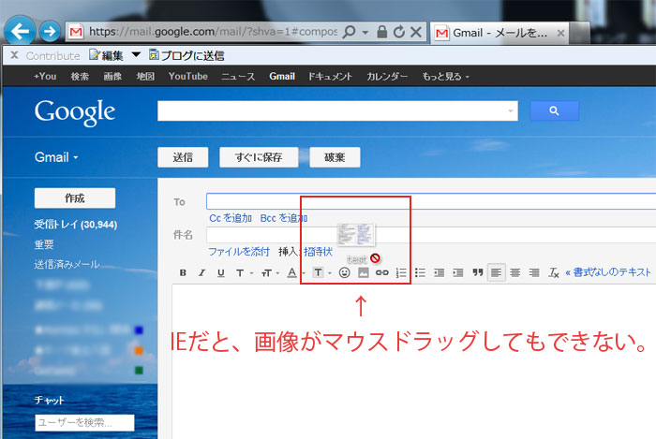Open the text highlight color picker
656x439 pixels.
pos(321,272)
